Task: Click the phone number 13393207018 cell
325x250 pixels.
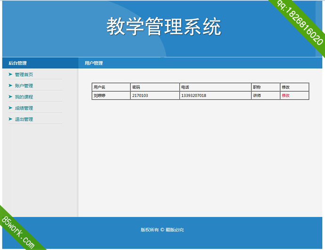Action: tap(194, 95)
